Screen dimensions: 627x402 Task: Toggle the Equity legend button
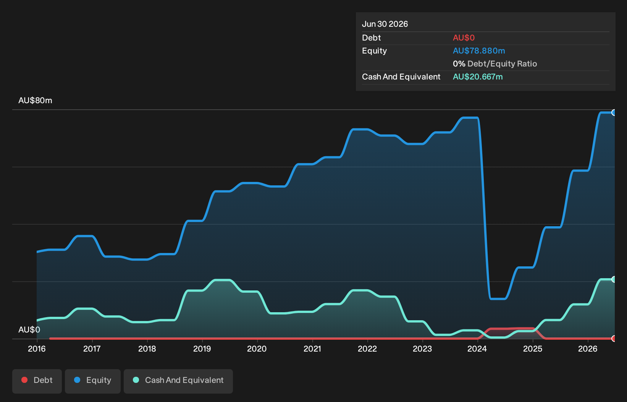click(93, 381)
